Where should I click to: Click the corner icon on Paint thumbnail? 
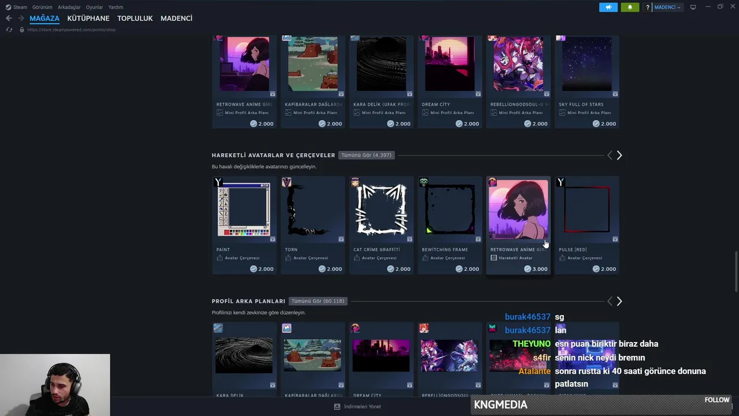[x=273, y=239]
